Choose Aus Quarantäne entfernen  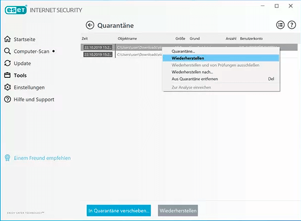[221, 79]
